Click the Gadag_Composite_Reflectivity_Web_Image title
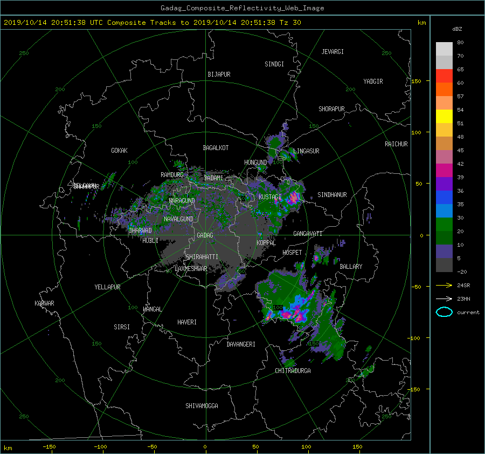485x454 pixels. (x=242, y=8)
